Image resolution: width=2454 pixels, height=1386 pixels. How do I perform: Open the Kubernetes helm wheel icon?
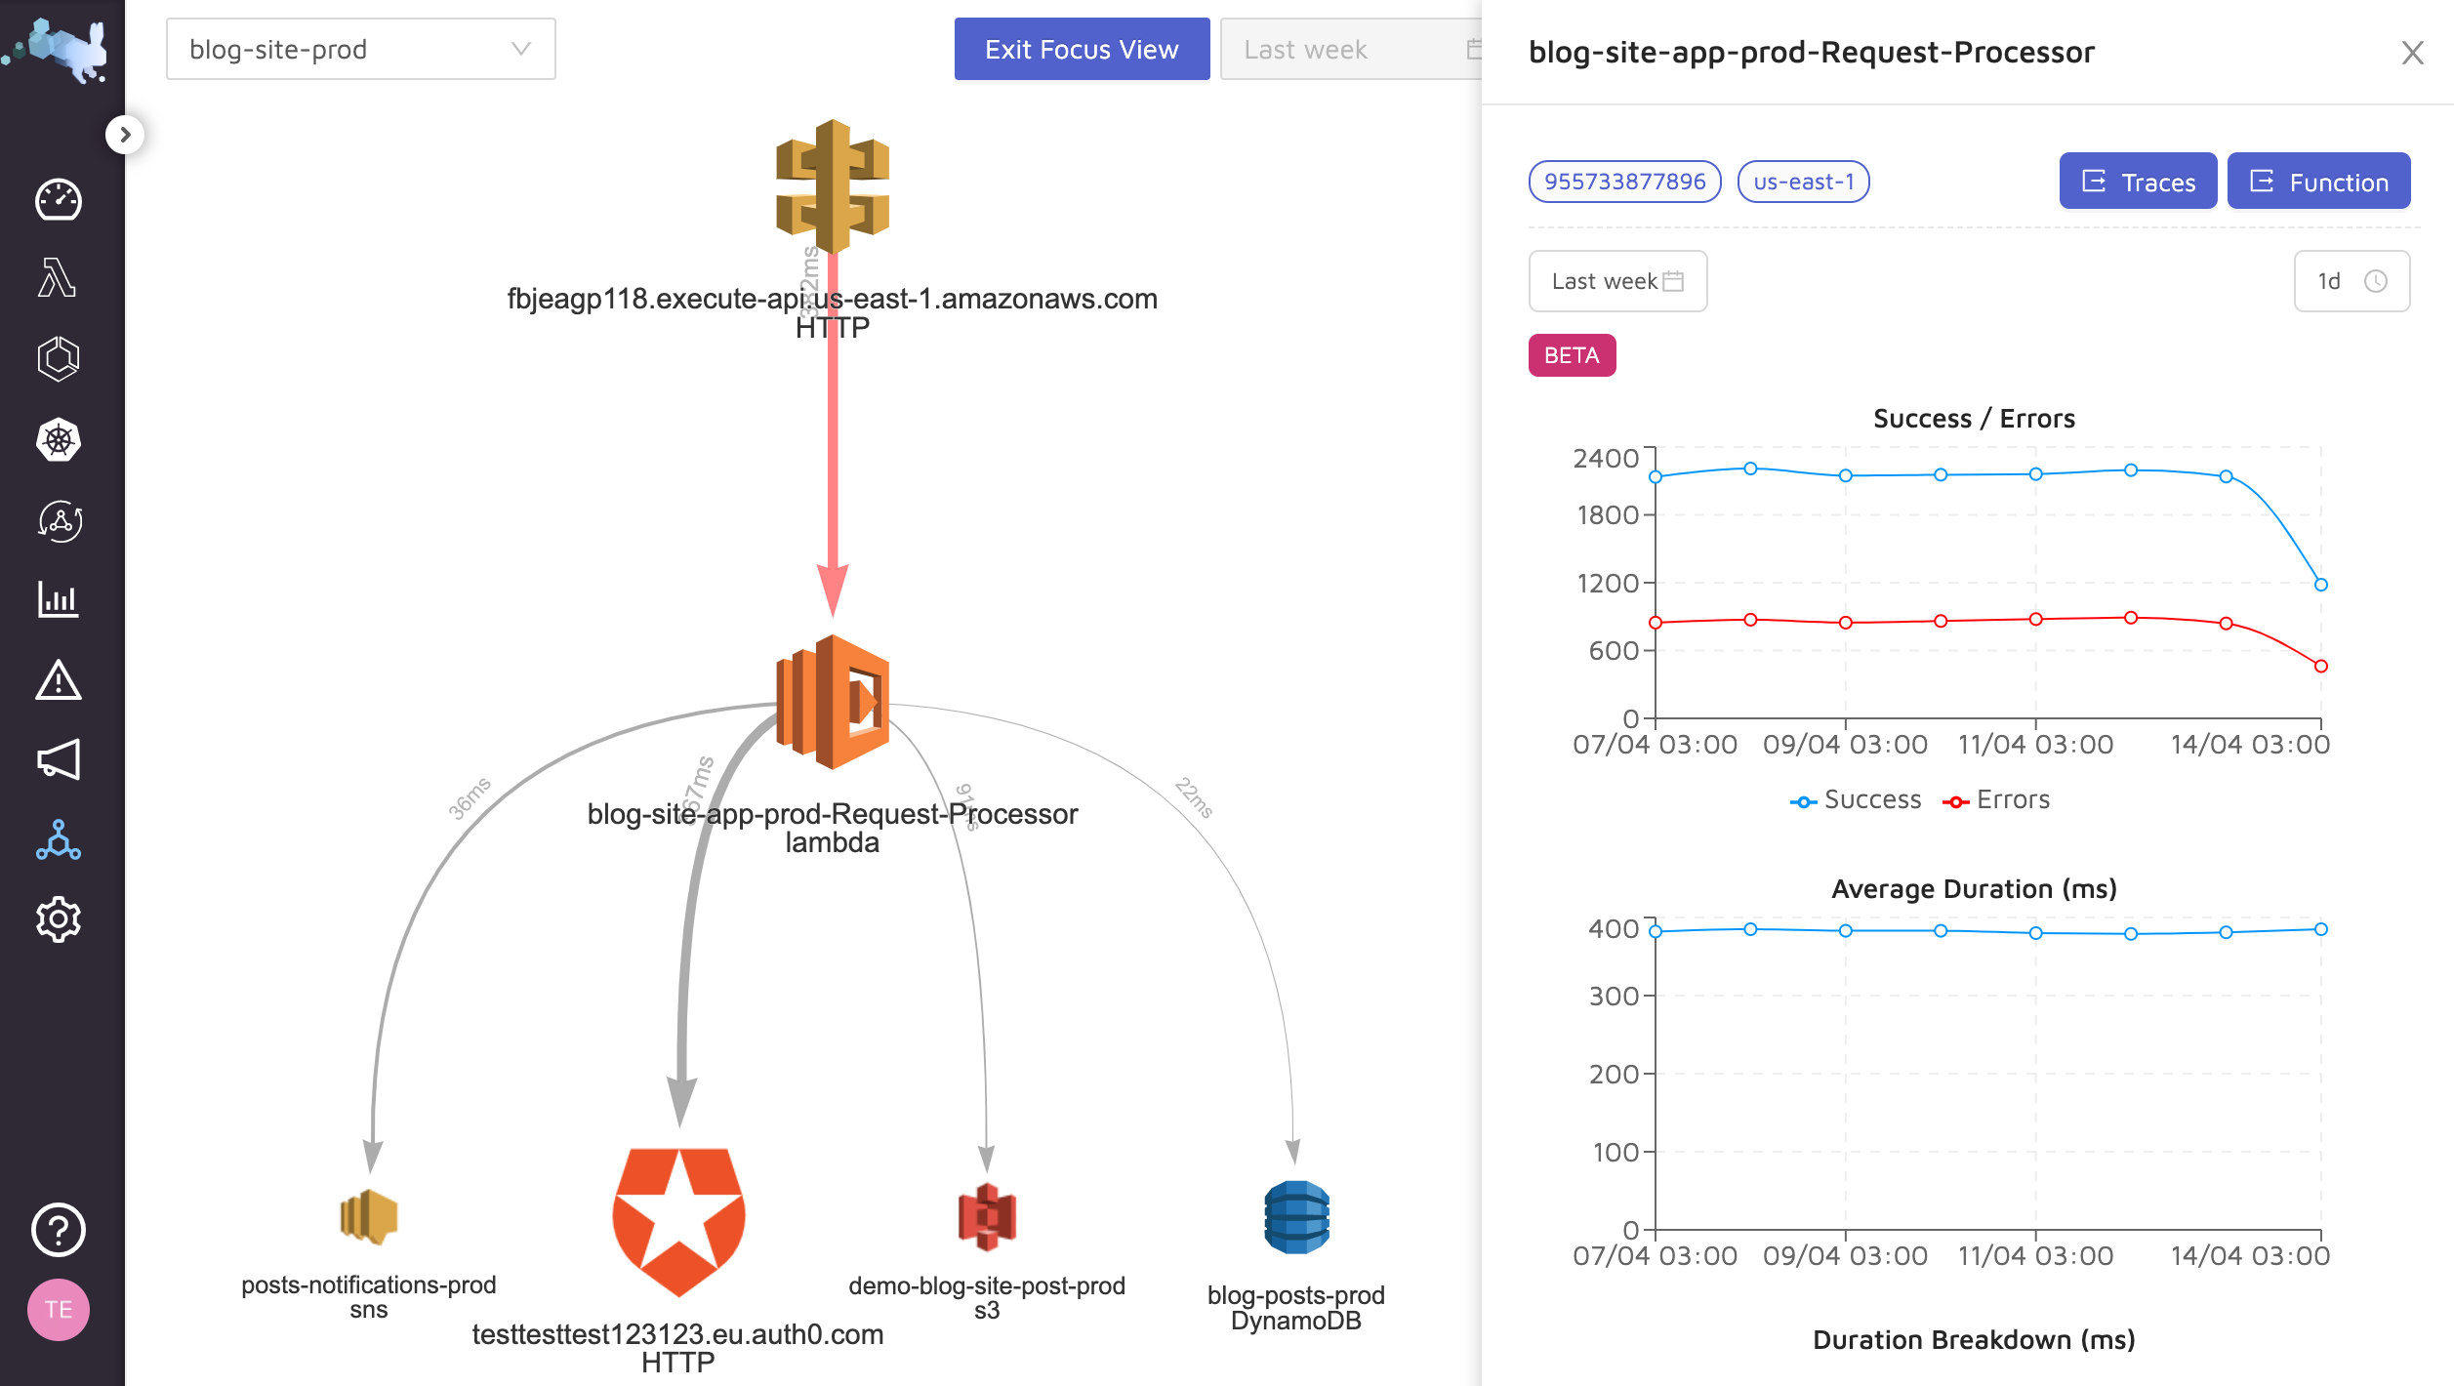[x=58, y=440]
